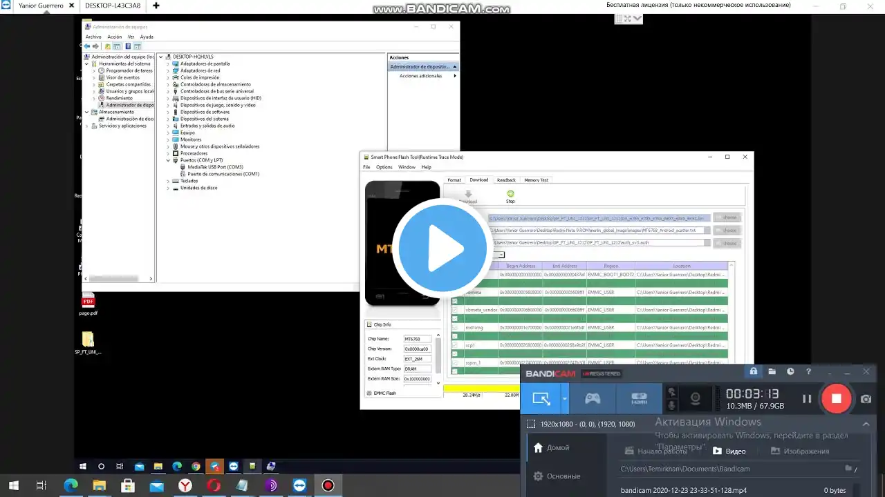Open Acciones adicionales submenu arrow

coord(454,76)
